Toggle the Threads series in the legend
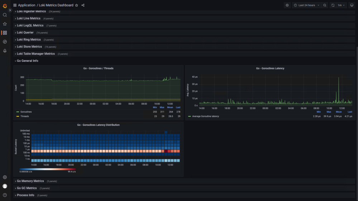The image size is (358, 201). [25, 116]
